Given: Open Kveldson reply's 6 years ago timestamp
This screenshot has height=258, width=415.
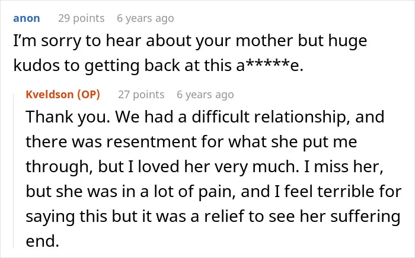Looking at the screenshot, I should 205,95.
